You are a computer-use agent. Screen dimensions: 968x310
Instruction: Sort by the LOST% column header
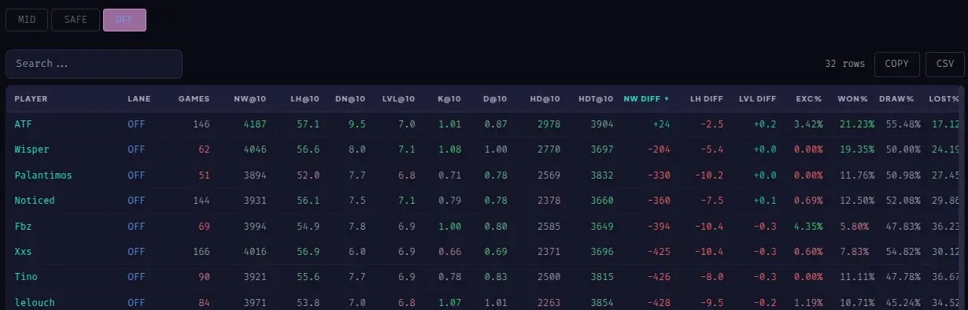944,99
